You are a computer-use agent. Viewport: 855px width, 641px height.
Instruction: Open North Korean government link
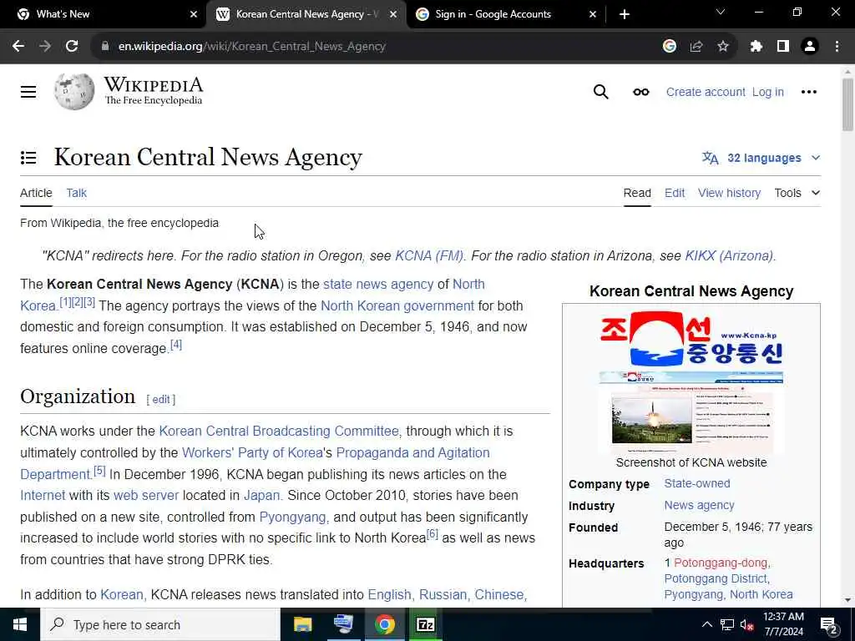(x=397, y=305)
